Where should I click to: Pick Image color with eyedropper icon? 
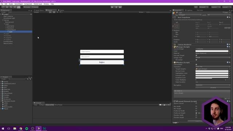(x=230, y=51)
